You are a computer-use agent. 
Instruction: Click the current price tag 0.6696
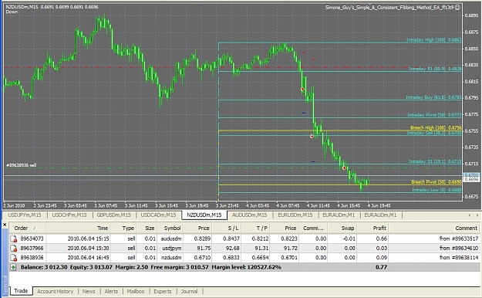point(471,179)
